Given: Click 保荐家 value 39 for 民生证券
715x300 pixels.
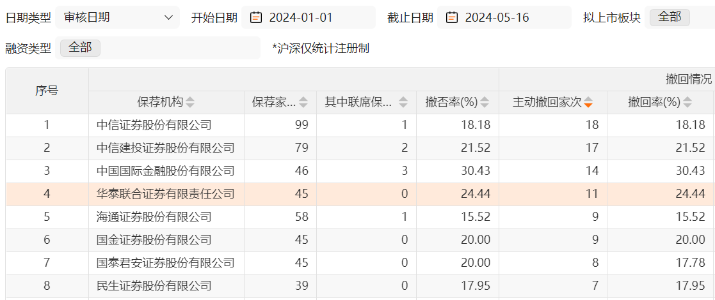Looking at the screenshot, I should (x=301, y=287).
